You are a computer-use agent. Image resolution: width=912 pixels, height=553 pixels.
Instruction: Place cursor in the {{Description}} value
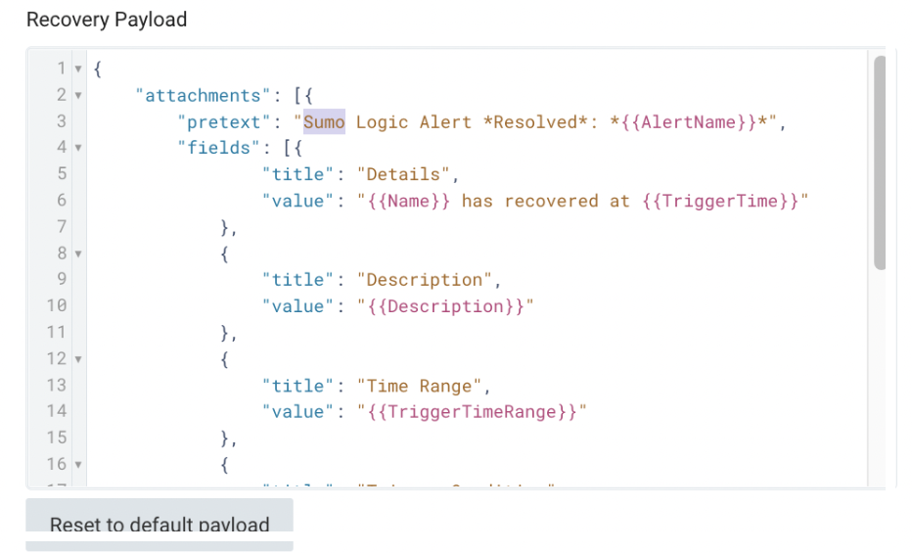pos(445,307)
